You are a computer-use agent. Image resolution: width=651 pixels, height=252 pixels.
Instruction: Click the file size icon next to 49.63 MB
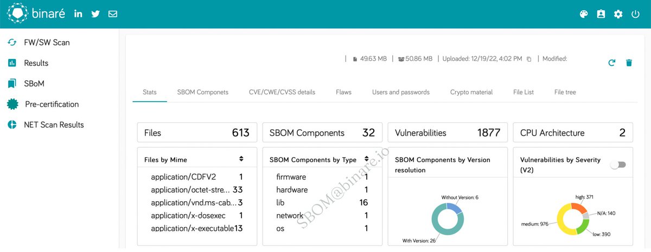355,59
